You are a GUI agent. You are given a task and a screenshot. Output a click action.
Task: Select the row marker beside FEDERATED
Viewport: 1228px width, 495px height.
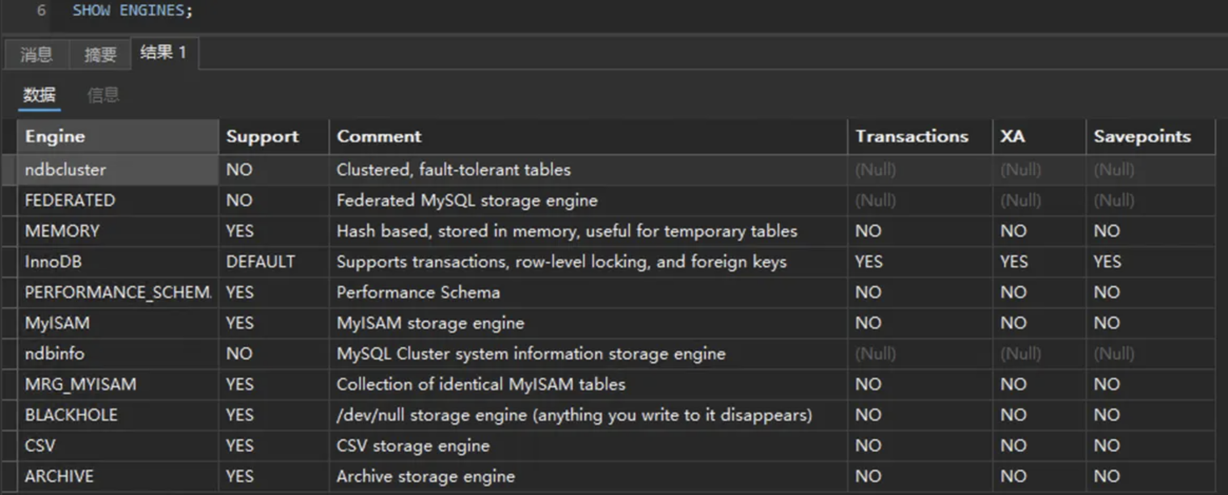point(9,201)
